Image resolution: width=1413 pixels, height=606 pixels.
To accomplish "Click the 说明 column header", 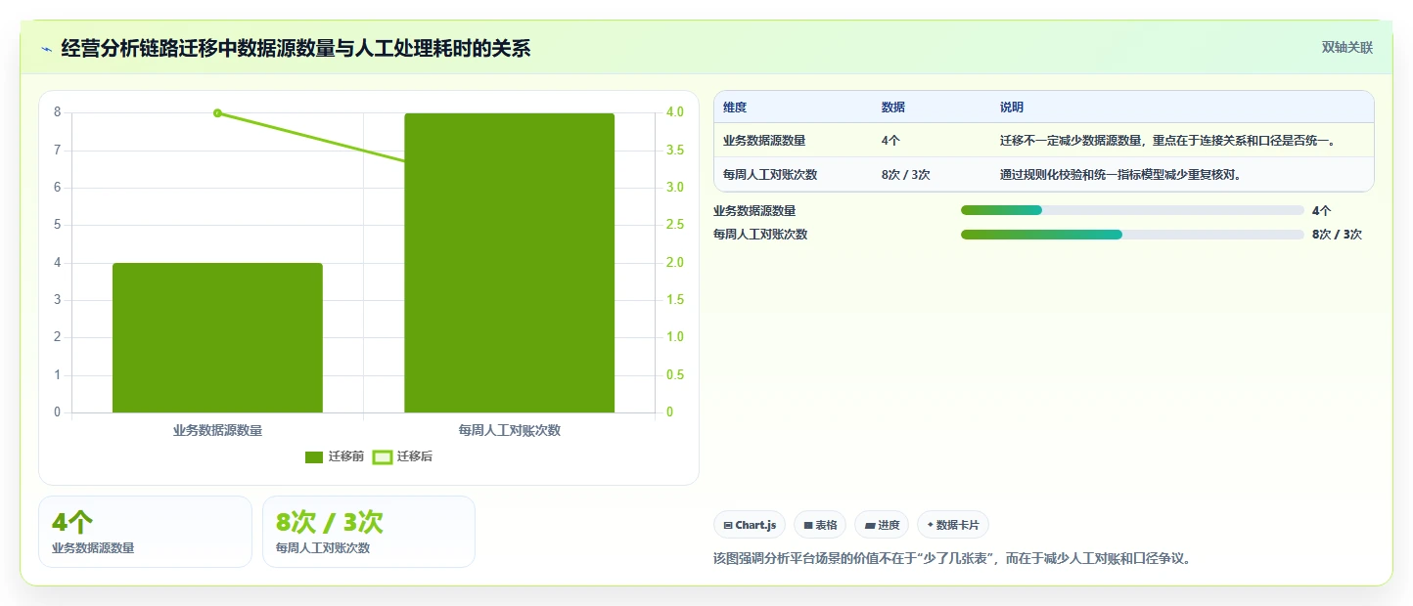I will (1012, 108).
